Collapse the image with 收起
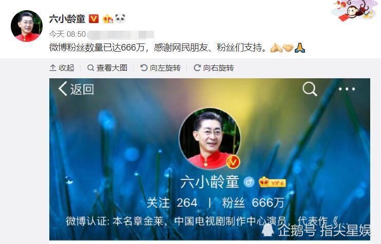 (x=62, y=68)
